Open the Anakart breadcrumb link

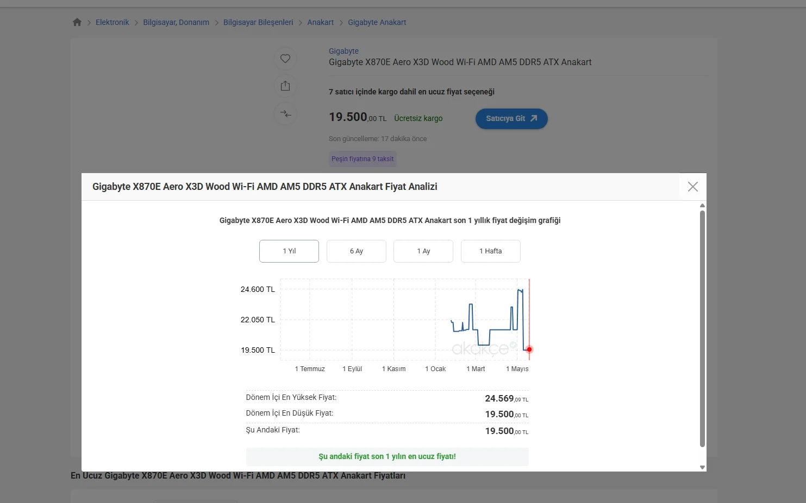pyautogui.click(x=321, y=22)
